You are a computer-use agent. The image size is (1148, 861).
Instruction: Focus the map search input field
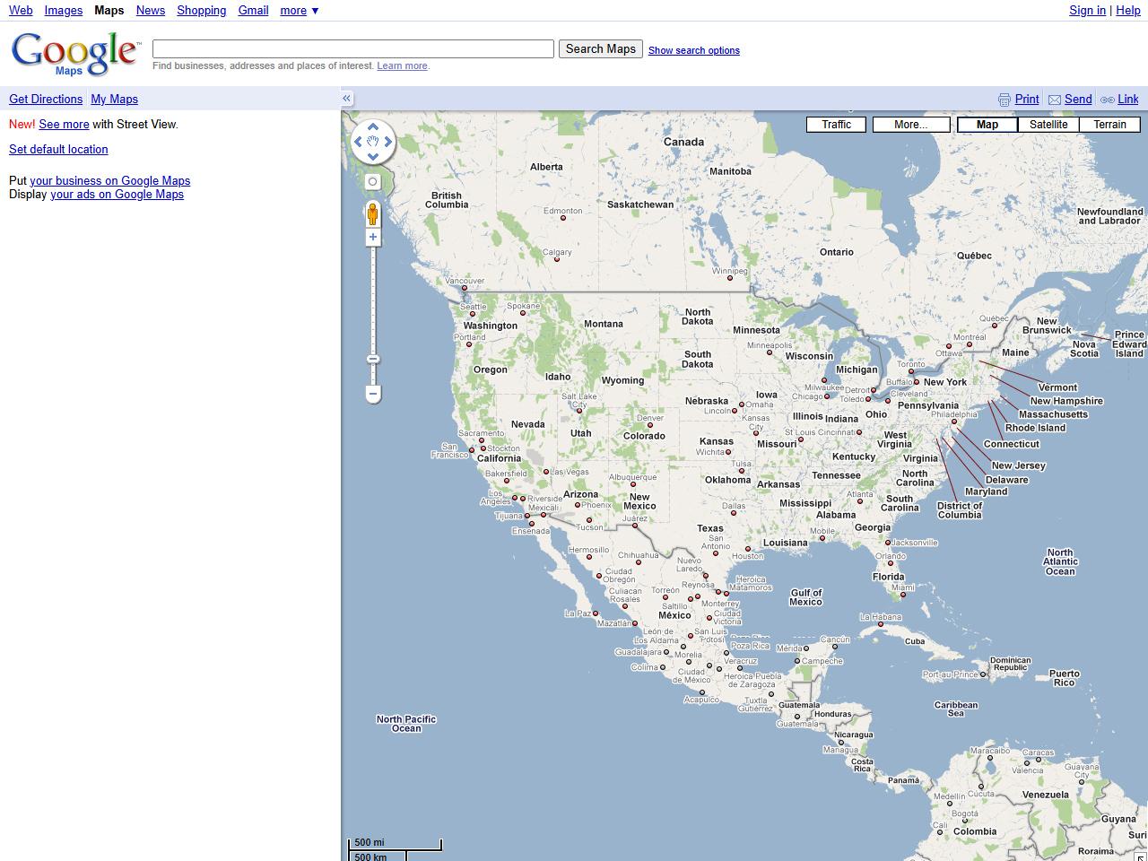353,49
